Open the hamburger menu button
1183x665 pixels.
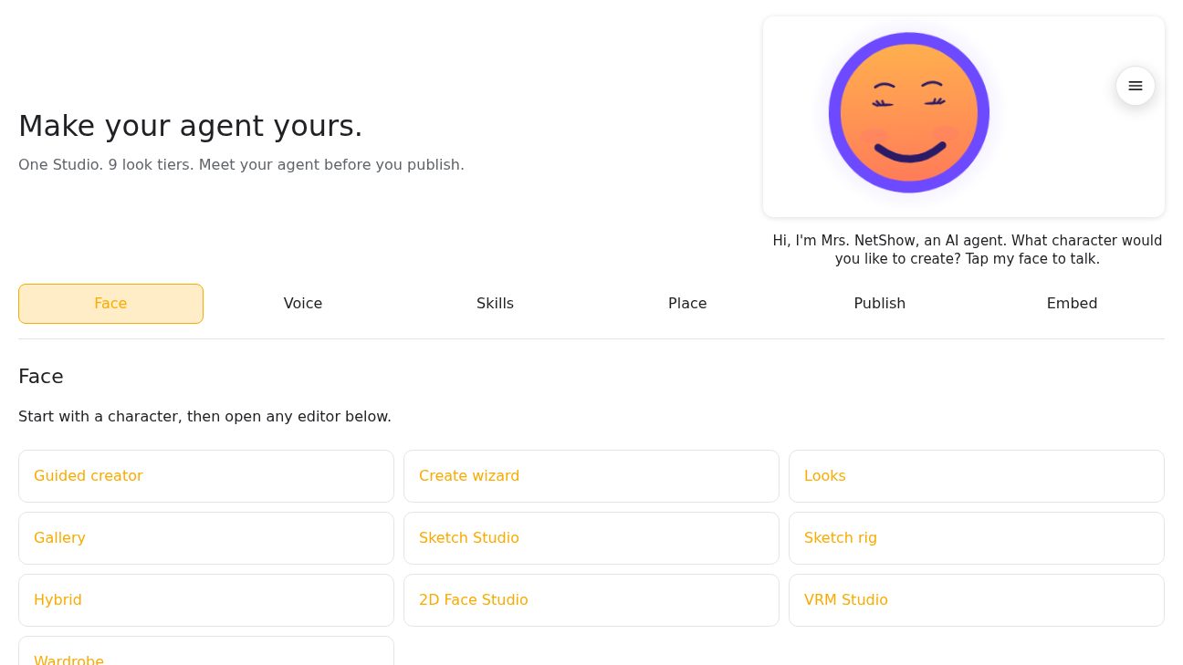click(x=1136, y=86)
